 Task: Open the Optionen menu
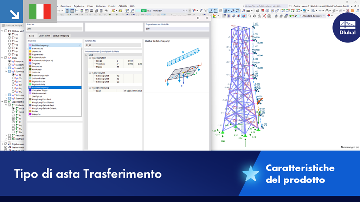[x=101, y=6]
